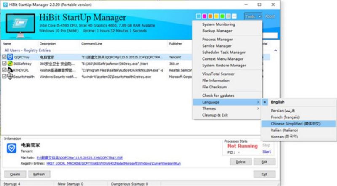Open the Registry Entries HKEY link

(x=113, y=163)
